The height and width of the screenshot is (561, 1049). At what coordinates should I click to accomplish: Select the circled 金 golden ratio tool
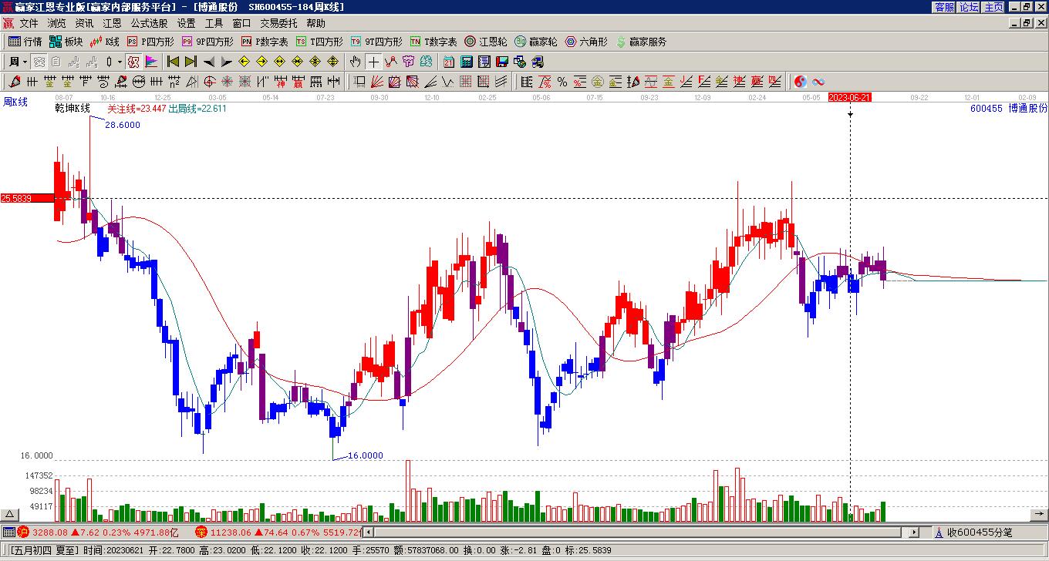[598, 82]
